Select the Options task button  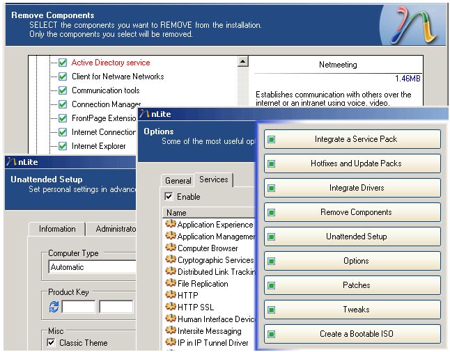[x=352, y=261]
